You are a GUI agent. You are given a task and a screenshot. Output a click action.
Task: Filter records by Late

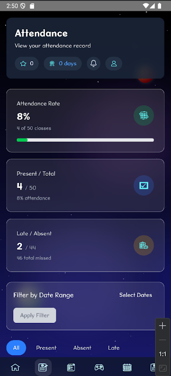coord(113,348)
